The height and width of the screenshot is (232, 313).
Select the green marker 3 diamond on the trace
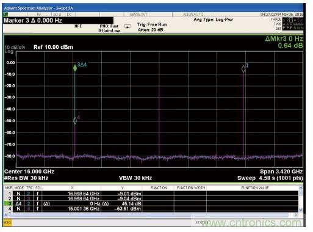point(75,68)
